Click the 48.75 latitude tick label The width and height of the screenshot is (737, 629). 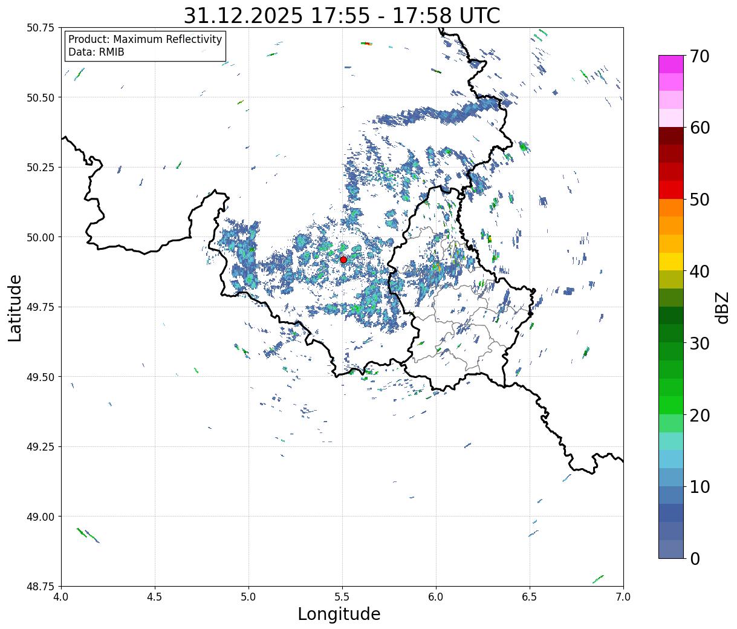[41, 587]
